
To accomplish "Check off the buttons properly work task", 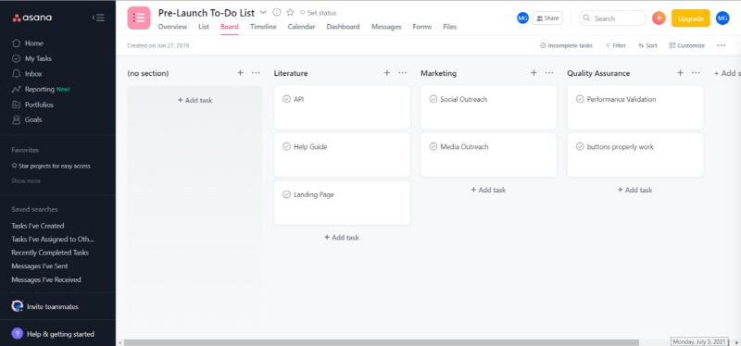I will (580, 147).
